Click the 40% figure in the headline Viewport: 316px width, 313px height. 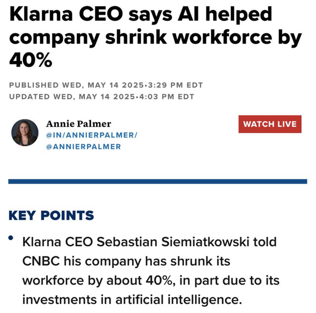coord(31,60)
